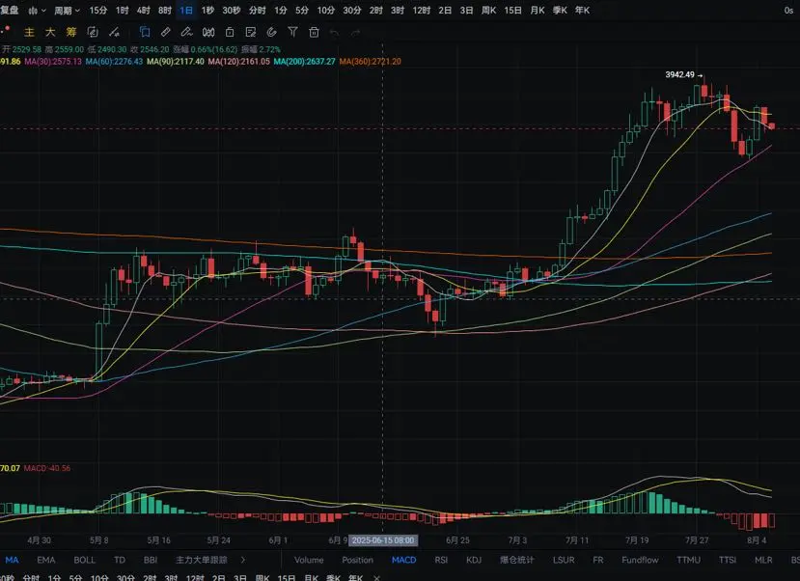Click the MA(30):2575.13 legend value
Screen dimensions: 800x581
coord(53,61)
